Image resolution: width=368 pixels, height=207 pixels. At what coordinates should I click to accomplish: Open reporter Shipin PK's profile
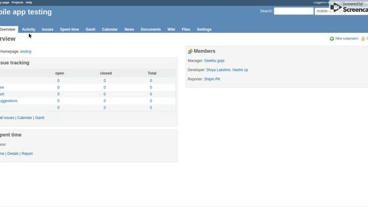[x=212, y=79]
